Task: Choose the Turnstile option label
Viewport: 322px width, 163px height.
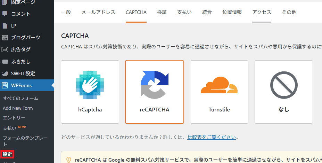Action: click(x=219, y=109)
